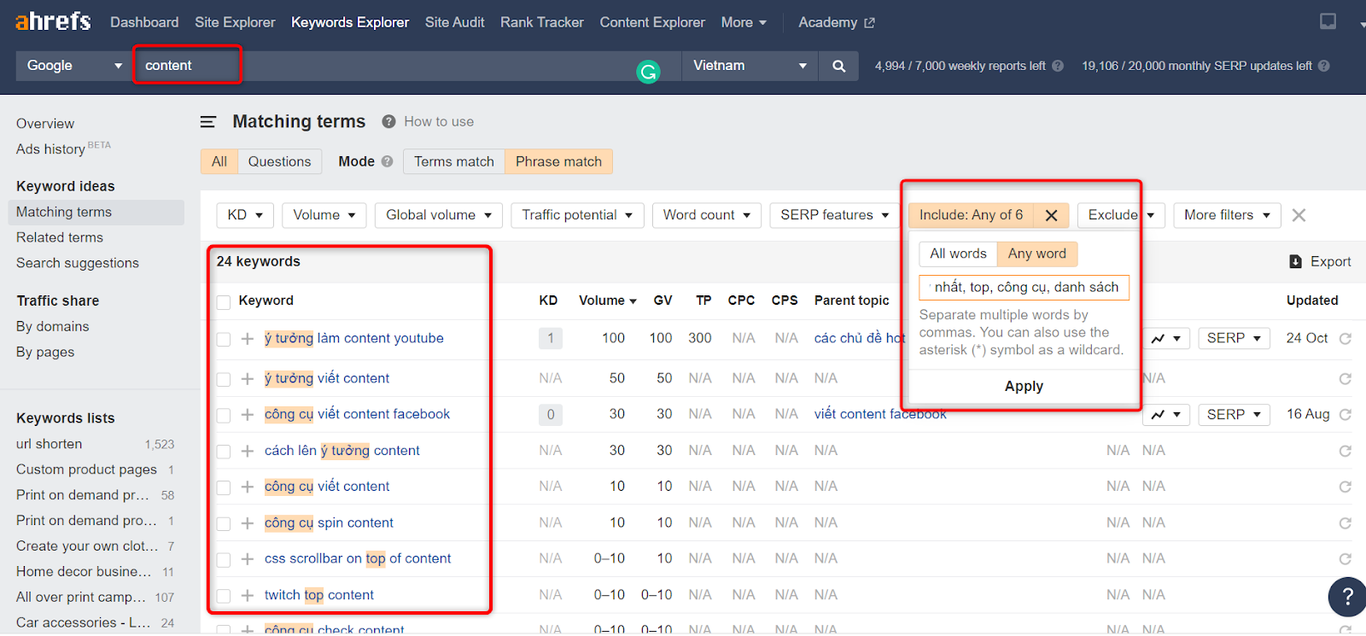Add 'ý tưởng làm content youtube' with plus
1366x636 pixels.
tap(248, 339)
